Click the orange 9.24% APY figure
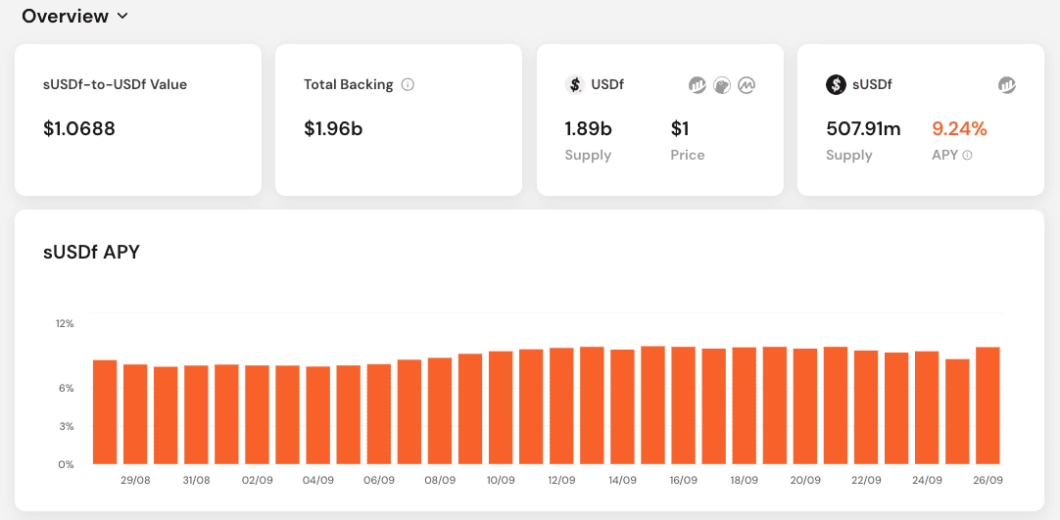The width and height of the screenshot is (1060, 520). pyautogui.click(x=959, y=128)
